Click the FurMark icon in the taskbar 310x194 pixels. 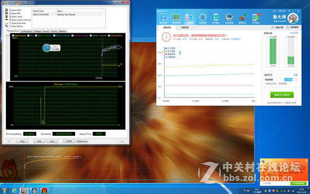[45, 191]
